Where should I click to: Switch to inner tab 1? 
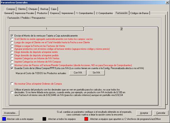(46, 29)
